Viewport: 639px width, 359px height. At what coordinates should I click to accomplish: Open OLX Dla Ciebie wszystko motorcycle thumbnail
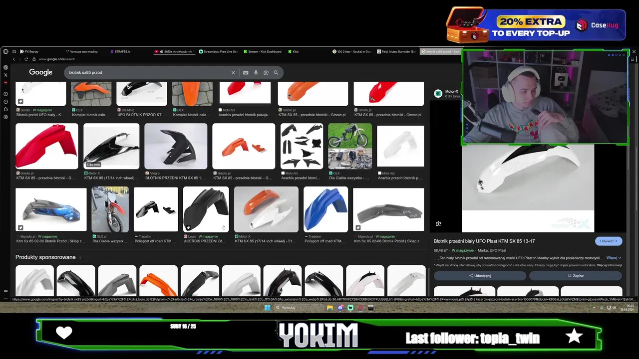tap(350, 147)
